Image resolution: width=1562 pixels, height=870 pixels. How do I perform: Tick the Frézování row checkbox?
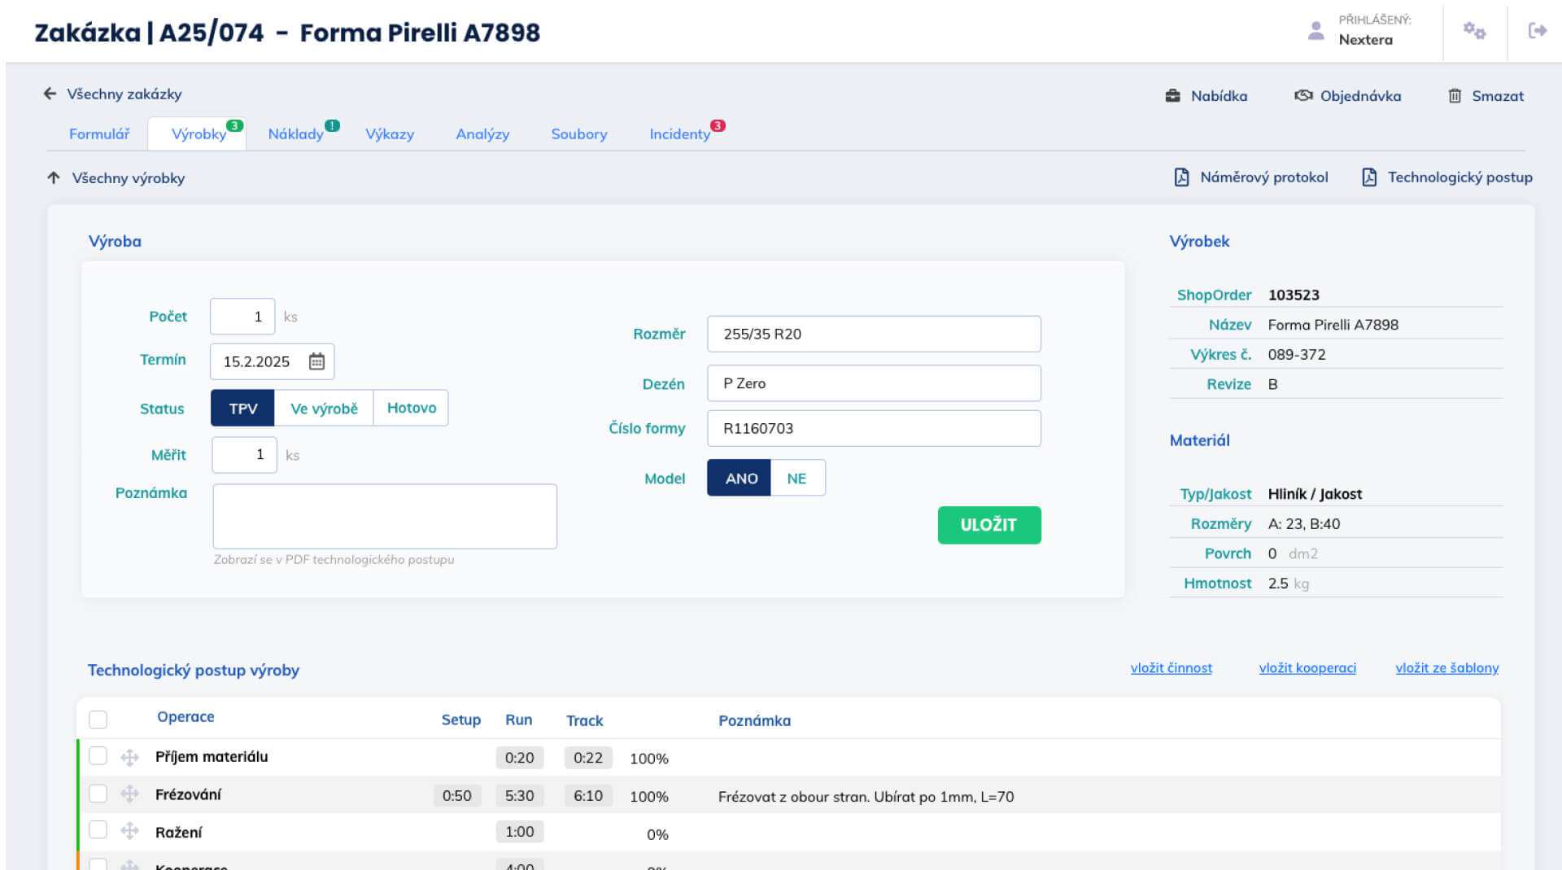pos(98,793)
